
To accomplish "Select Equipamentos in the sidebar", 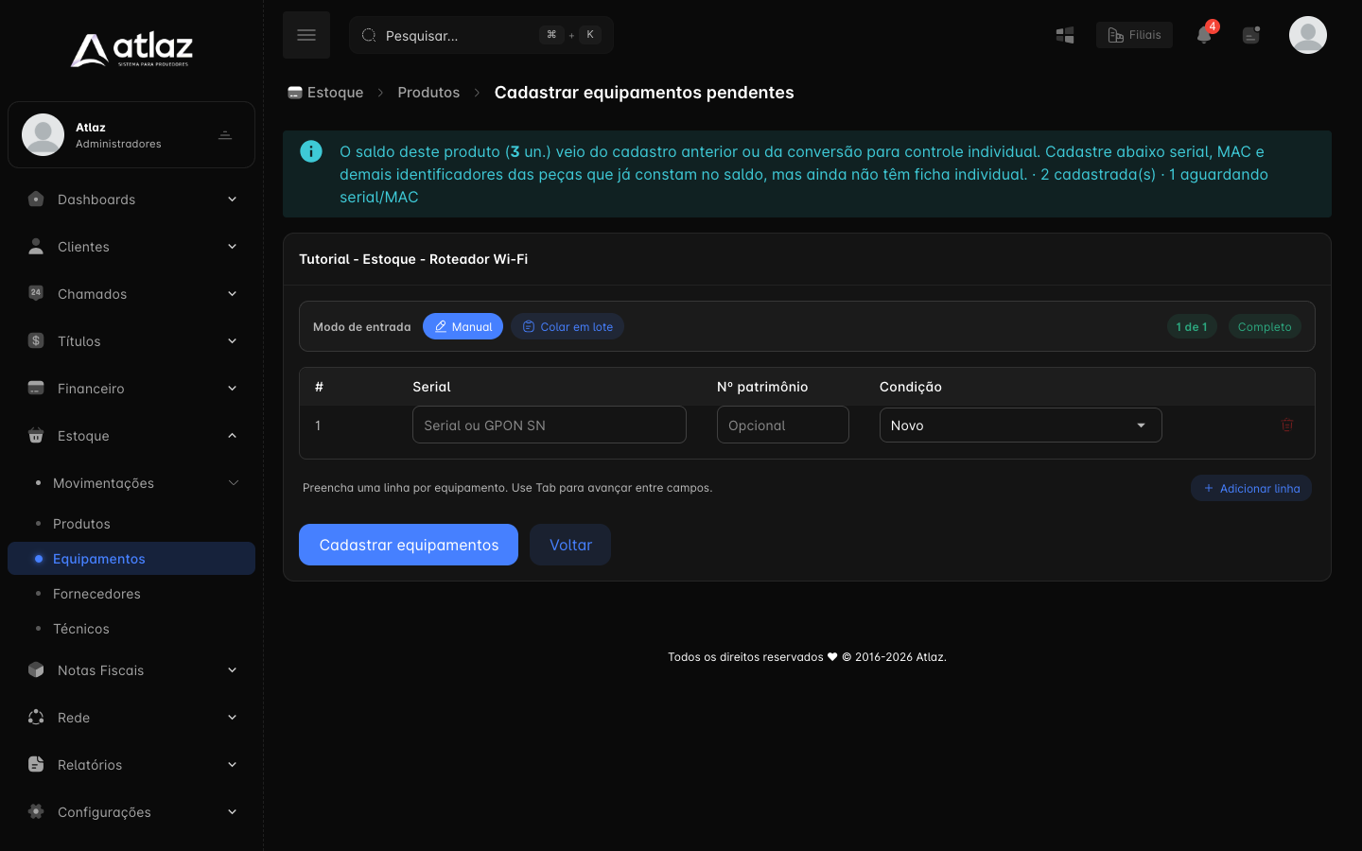I will pos(131,559).
